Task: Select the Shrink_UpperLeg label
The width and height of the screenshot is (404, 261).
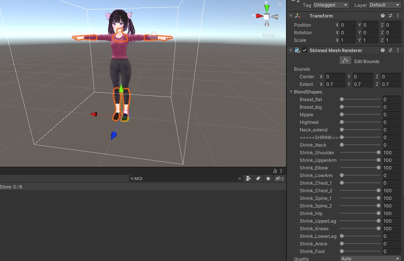Action: click(318, 221)
